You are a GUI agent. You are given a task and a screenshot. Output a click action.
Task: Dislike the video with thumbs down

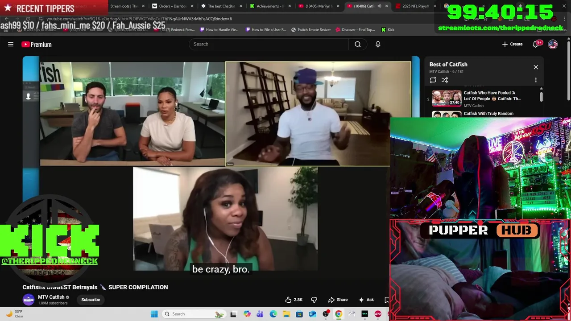(x=314, y=300)
